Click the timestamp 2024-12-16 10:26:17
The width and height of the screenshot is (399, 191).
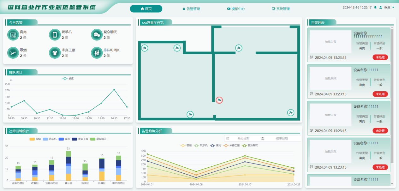click(x=357, y=7)
